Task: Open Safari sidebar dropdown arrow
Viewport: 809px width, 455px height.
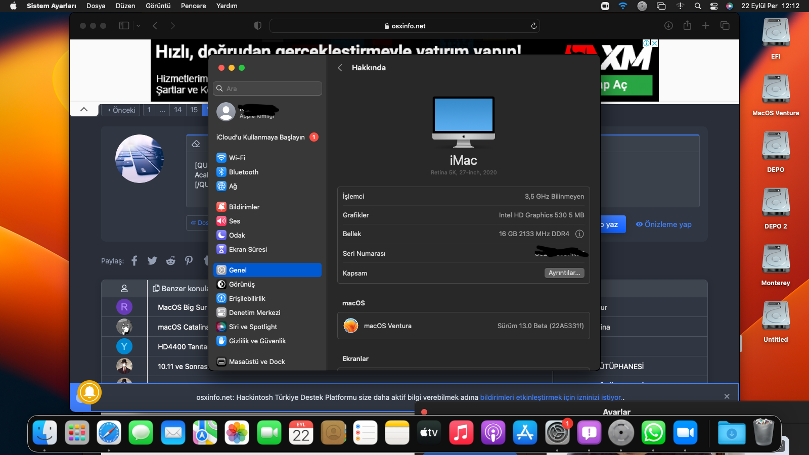Action: pyautogui.click(x=138, y=26)
